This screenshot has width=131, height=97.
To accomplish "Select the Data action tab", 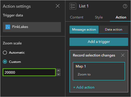I will click(113, 30).
